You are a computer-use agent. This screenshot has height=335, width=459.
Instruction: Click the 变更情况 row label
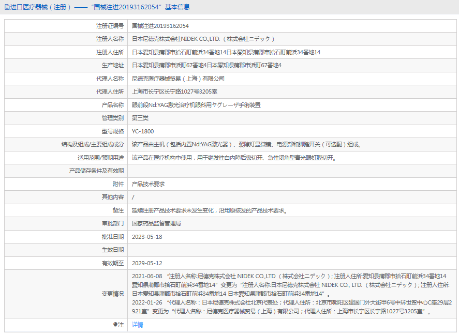pyautogui.click(x=112, y=294)
